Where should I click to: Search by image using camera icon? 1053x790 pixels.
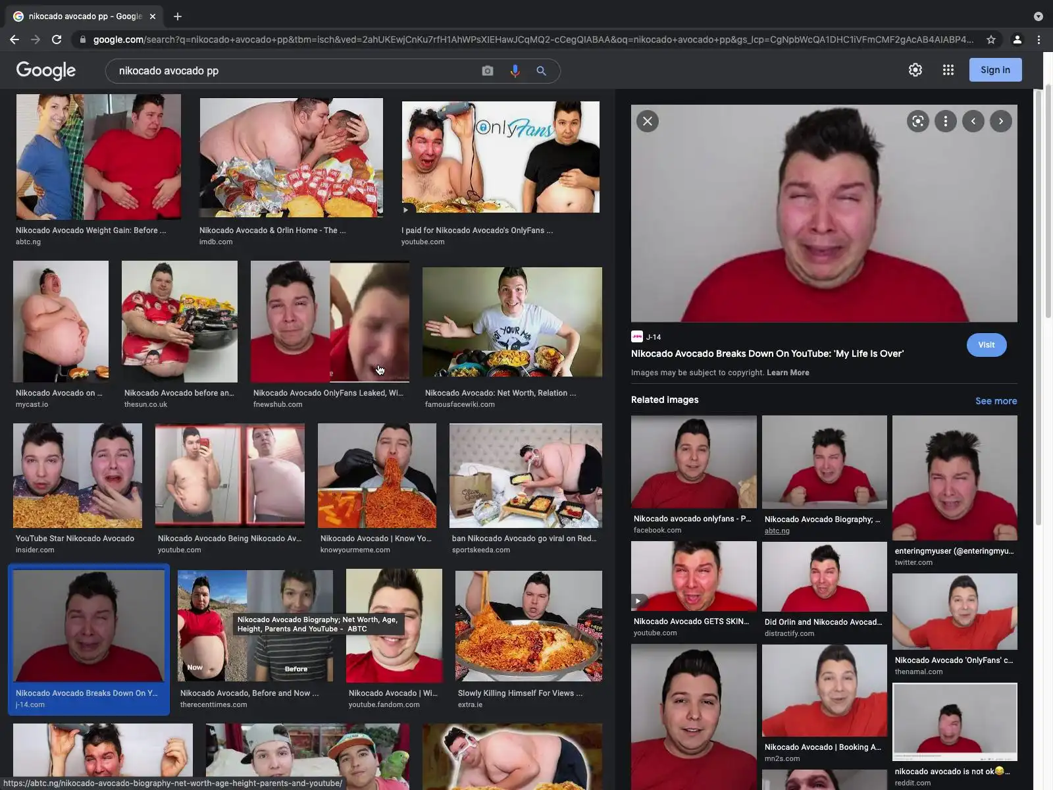pyautogui.click(x=488, y=70)
